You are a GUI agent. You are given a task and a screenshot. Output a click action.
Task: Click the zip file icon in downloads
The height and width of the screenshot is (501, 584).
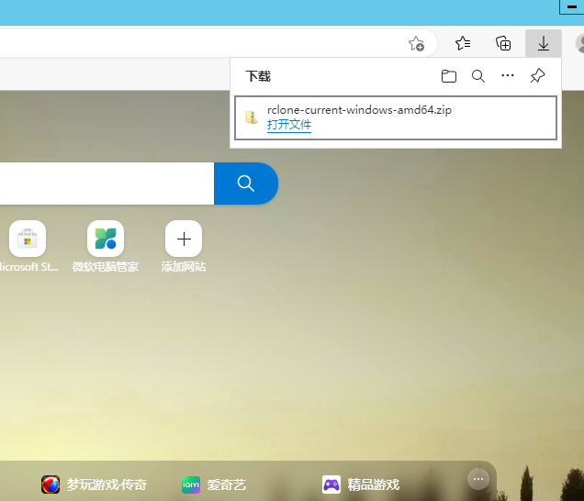tap(251, 117)
